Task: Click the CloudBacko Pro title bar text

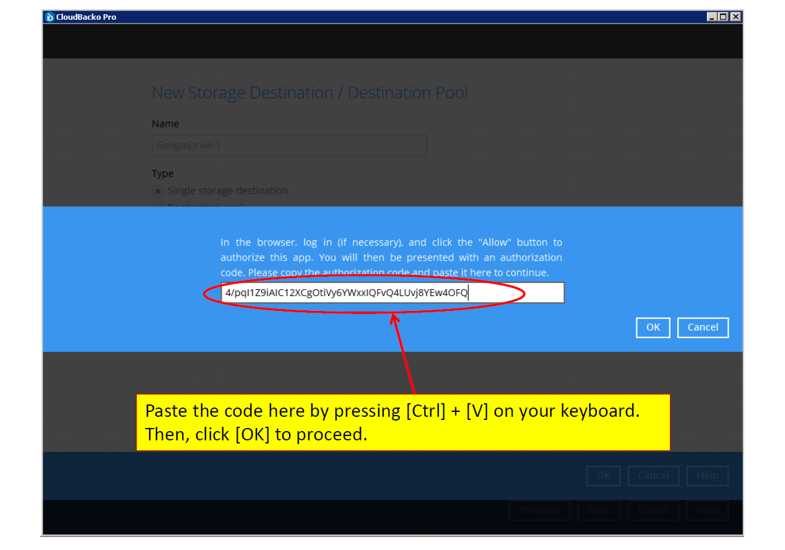Action: pyautogui.click(x=86, y=17)
